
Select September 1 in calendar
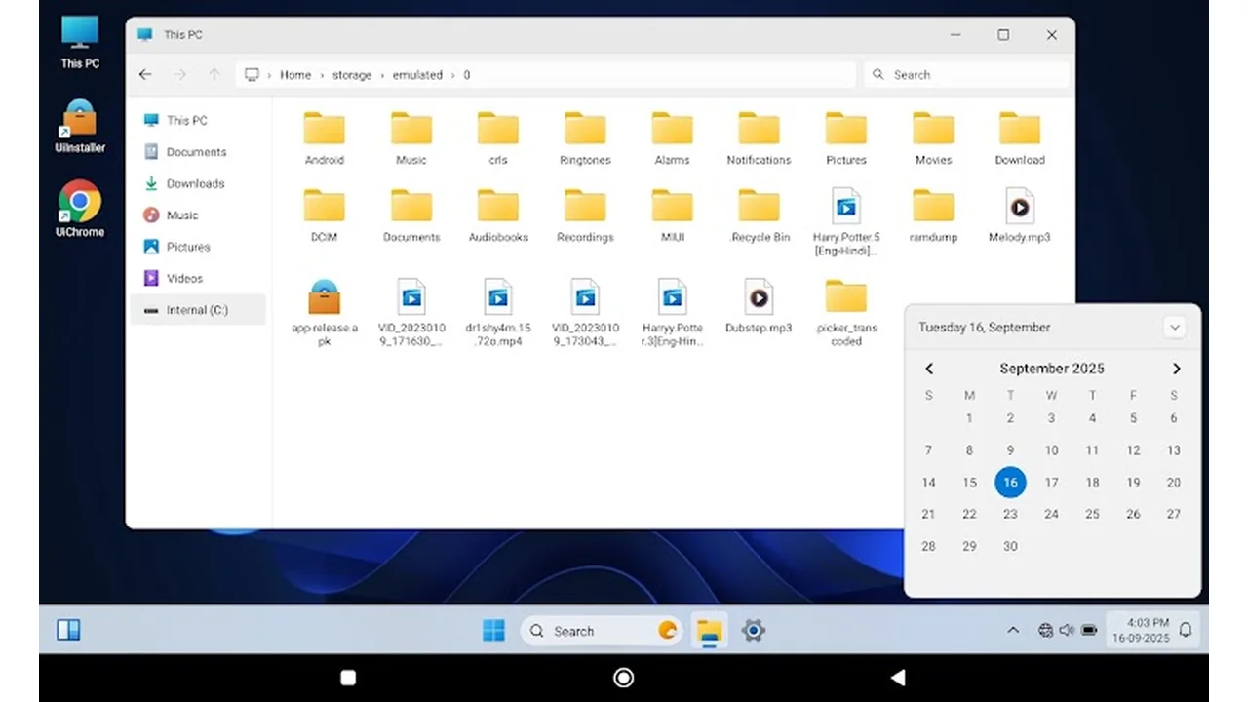point(969,418)
